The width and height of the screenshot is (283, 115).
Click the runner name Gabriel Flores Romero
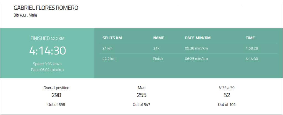tap(46, 8)
